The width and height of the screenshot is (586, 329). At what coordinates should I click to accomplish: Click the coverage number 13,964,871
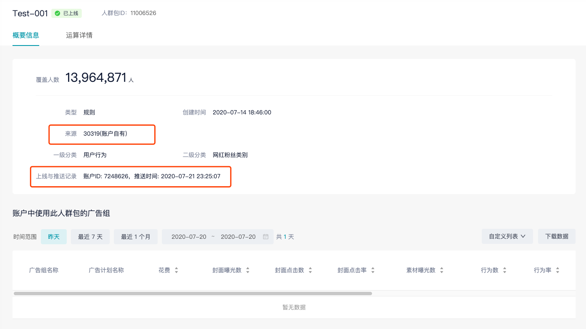click(x=96, y=78)
